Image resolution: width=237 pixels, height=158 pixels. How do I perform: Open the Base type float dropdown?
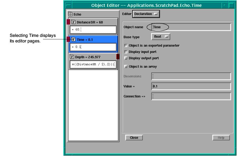tap(160, 37)
